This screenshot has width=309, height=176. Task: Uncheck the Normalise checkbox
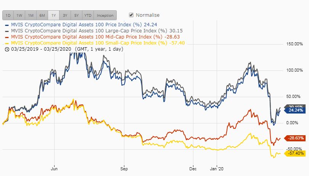[x=131, y=15]
